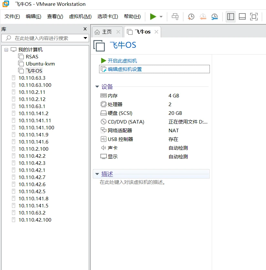Click the 4 GB memory value

[174, 96]
